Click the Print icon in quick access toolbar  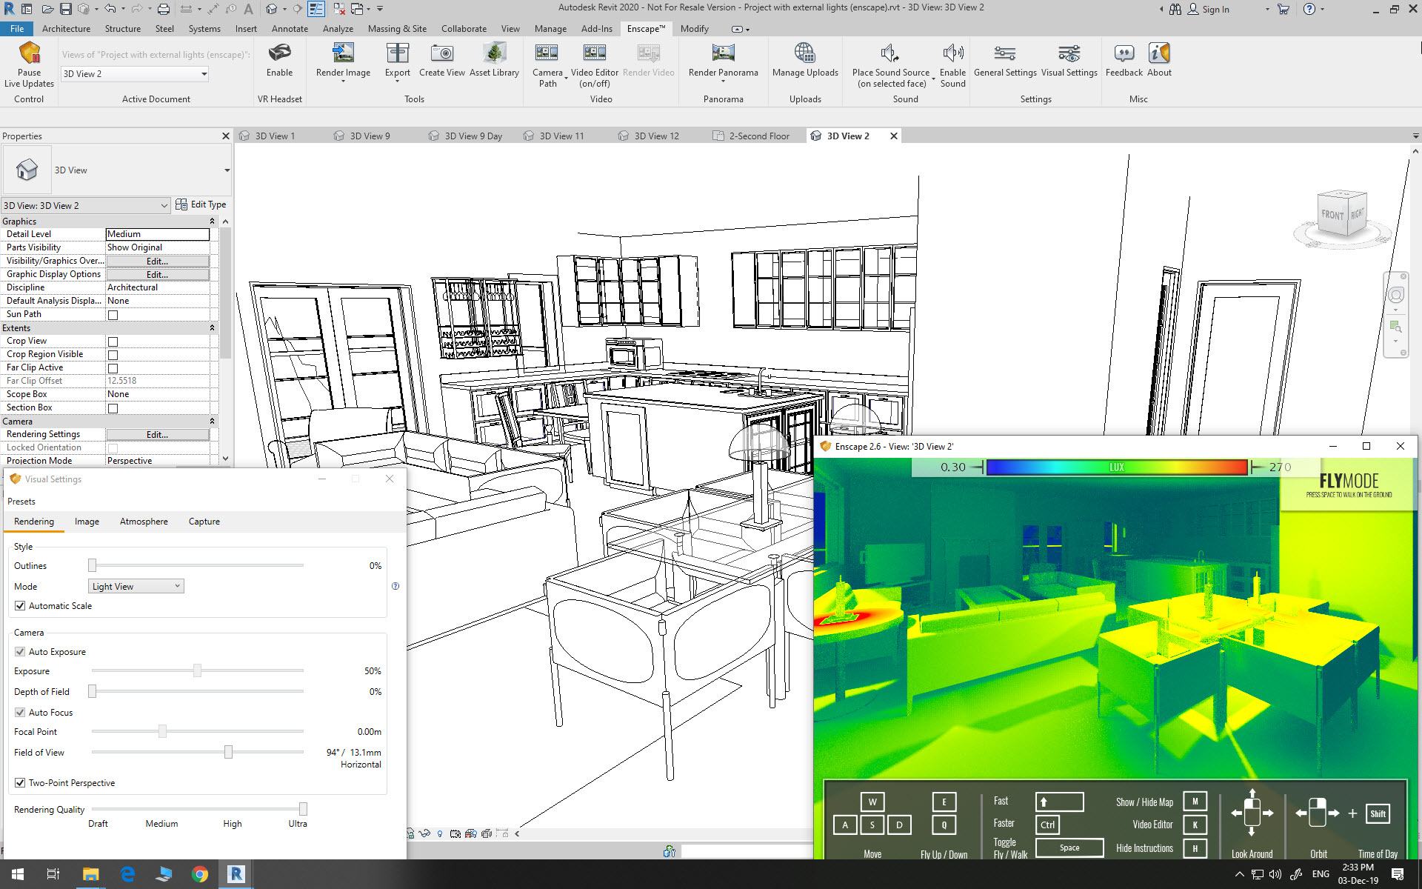pyautogui.click(x=164, y=9)
